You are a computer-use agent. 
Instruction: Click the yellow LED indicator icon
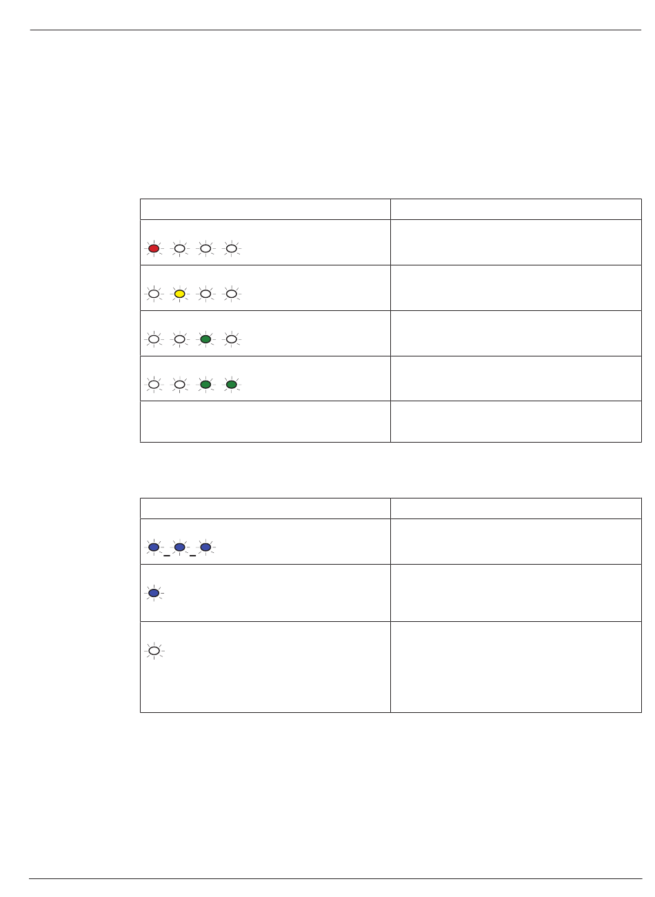point(179,294)
